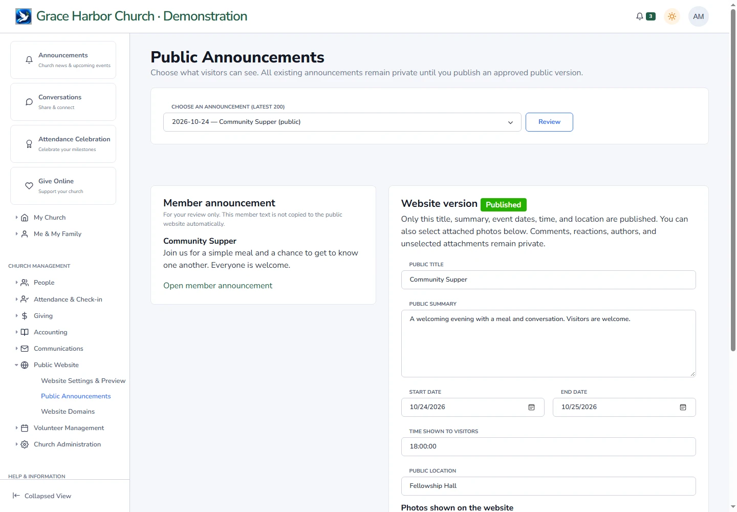The image size is (737, 512).
Task: Click the Review button
Action: pos(549,122)
